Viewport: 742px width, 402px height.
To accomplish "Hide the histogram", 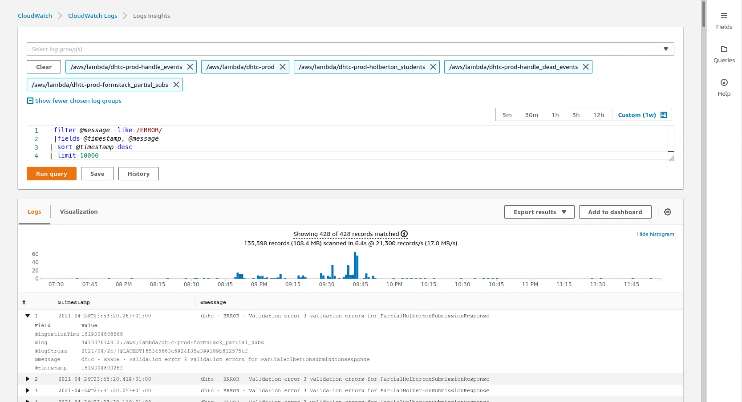I will tap(655, 234).
